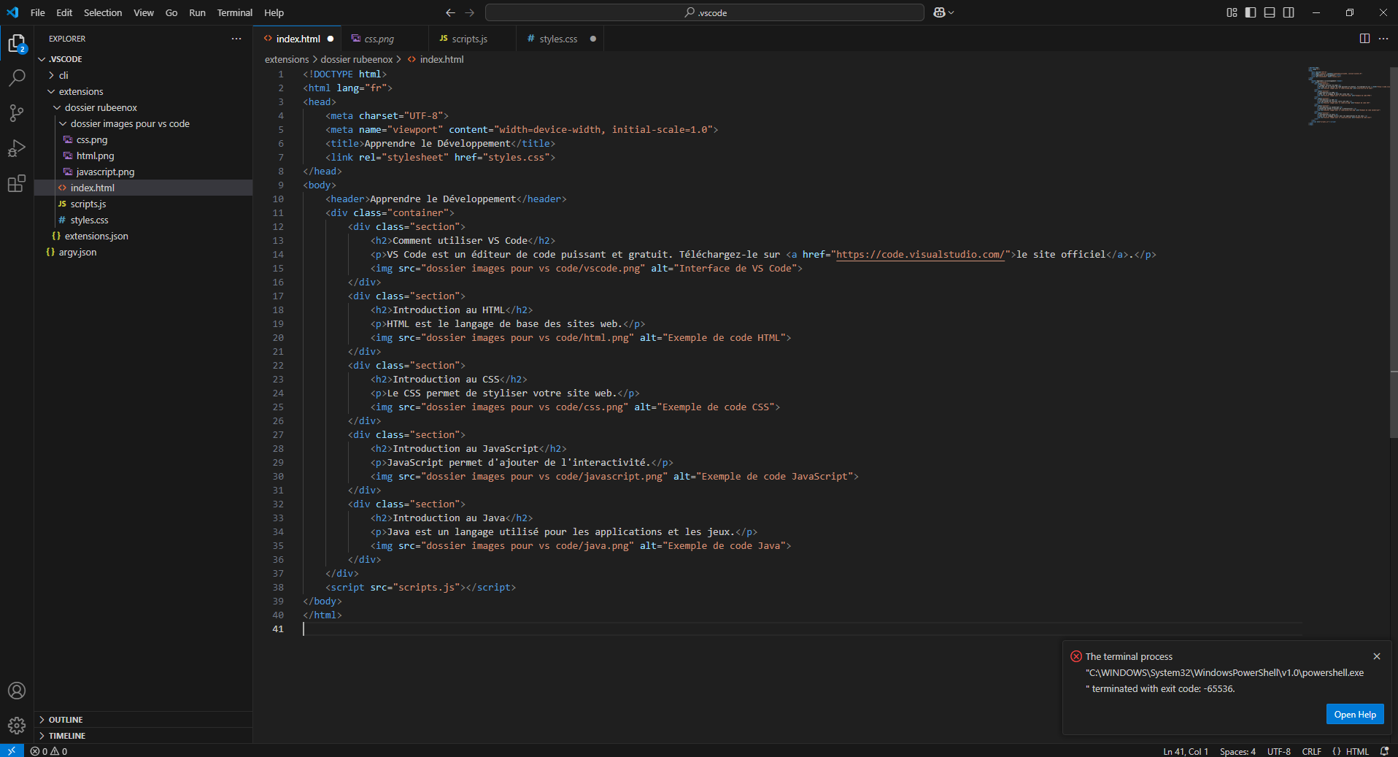Click the dossier rubeenox breadcrumb segment
Screen dimensions: 1398x757
tap(357, 60)
